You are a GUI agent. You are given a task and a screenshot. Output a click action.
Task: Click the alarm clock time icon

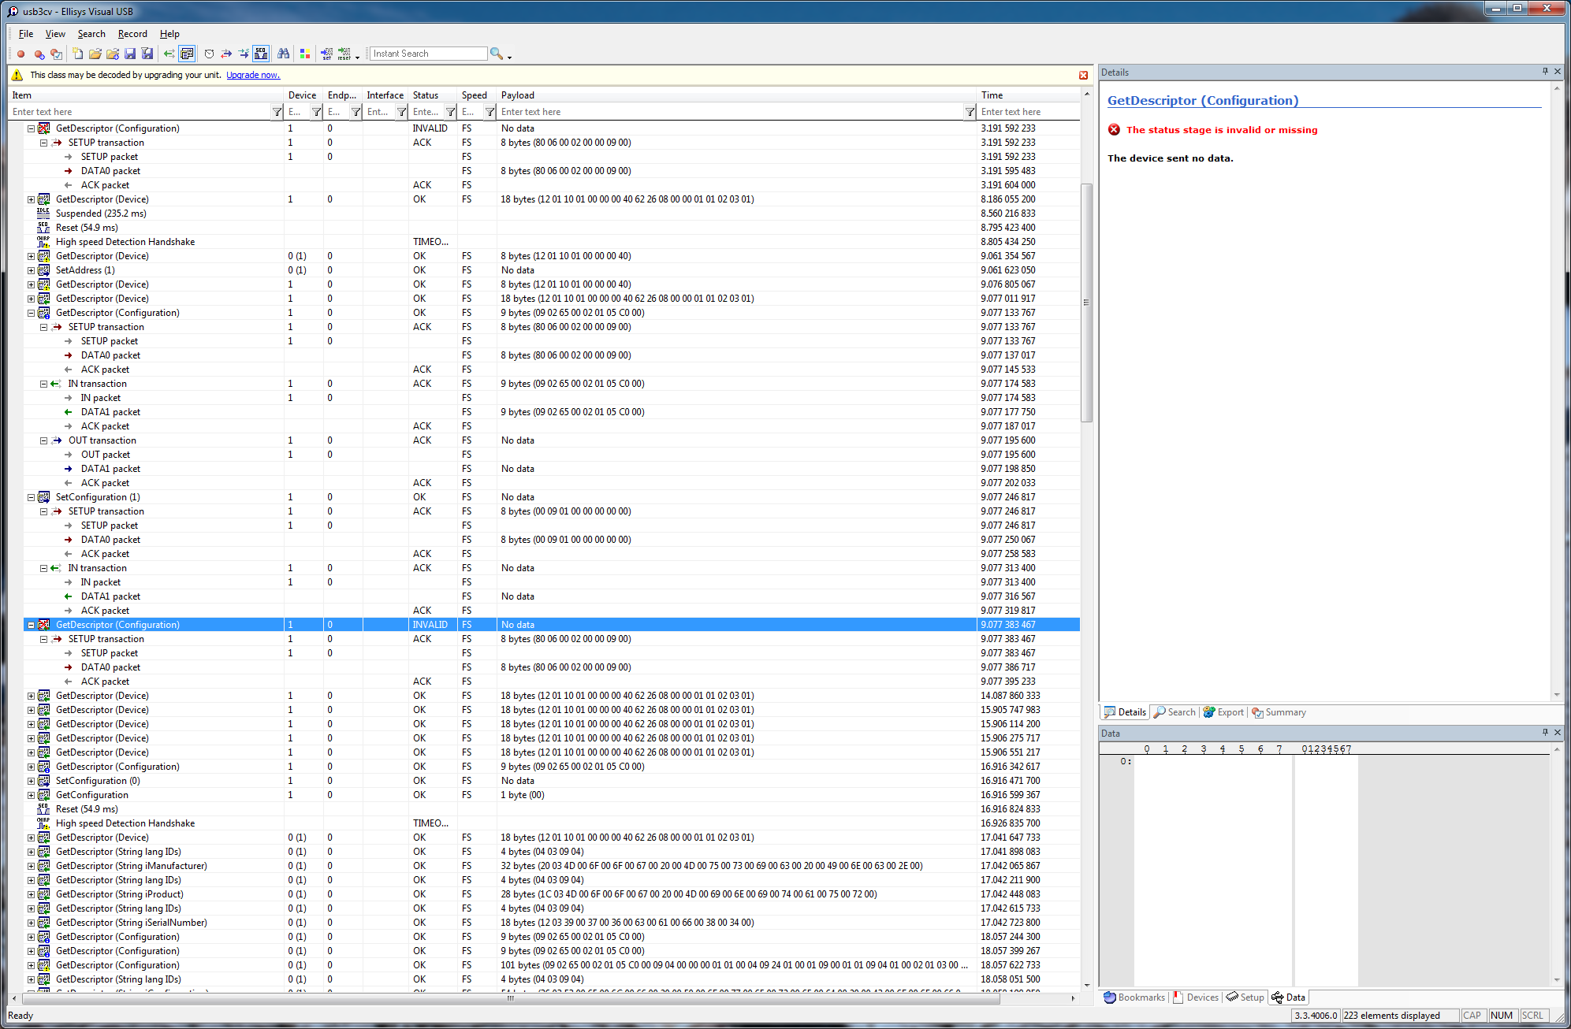(209, 54)
